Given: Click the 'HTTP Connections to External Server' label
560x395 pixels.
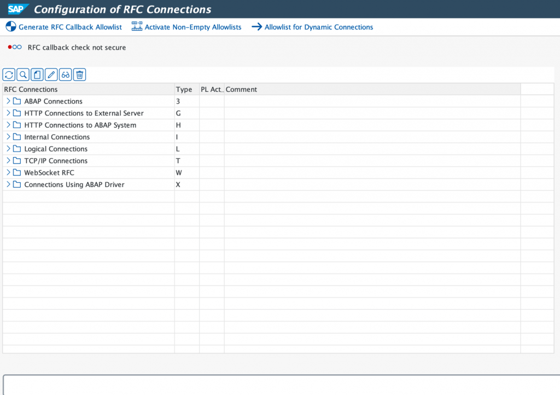Looking at the screenshot, I should (84, 113).
